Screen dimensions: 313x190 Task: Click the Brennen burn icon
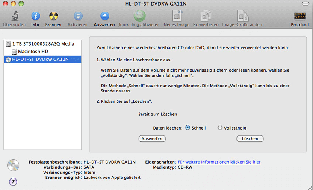(53, 16)
